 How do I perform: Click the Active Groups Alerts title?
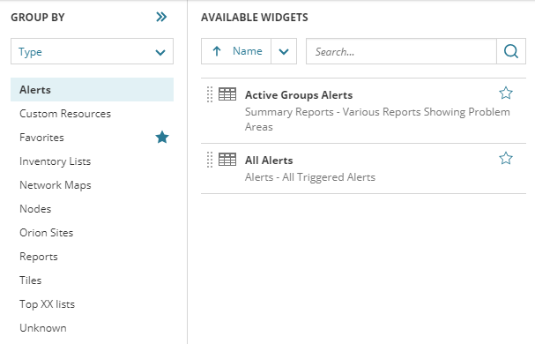(299, 95)
